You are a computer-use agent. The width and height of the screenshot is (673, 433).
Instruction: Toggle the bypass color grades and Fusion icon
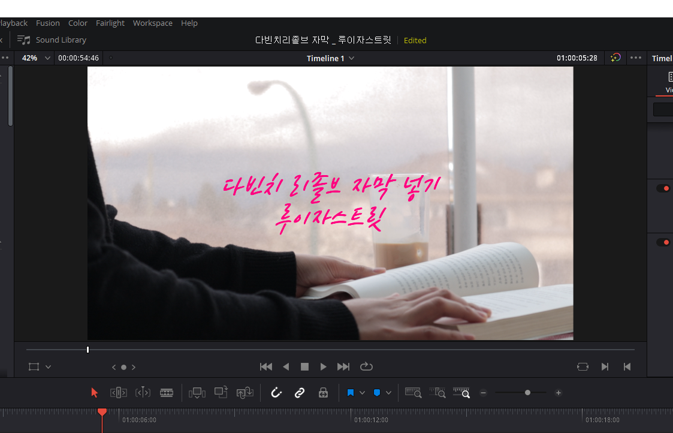click(615, 58)
